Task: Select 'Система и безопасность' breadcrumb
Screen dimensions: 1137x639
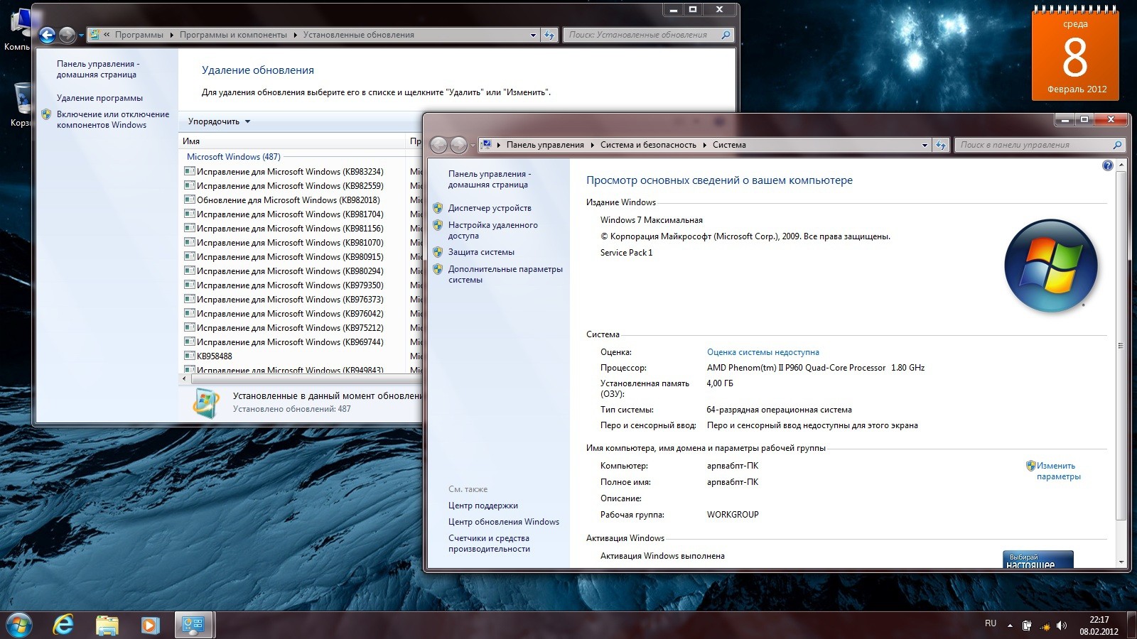Action: pos(648,145)
